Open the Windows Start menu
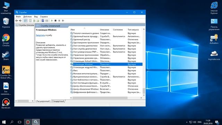The height and width of the screenshot is (125, 222). pyautogui.click(x=4, y=122)
